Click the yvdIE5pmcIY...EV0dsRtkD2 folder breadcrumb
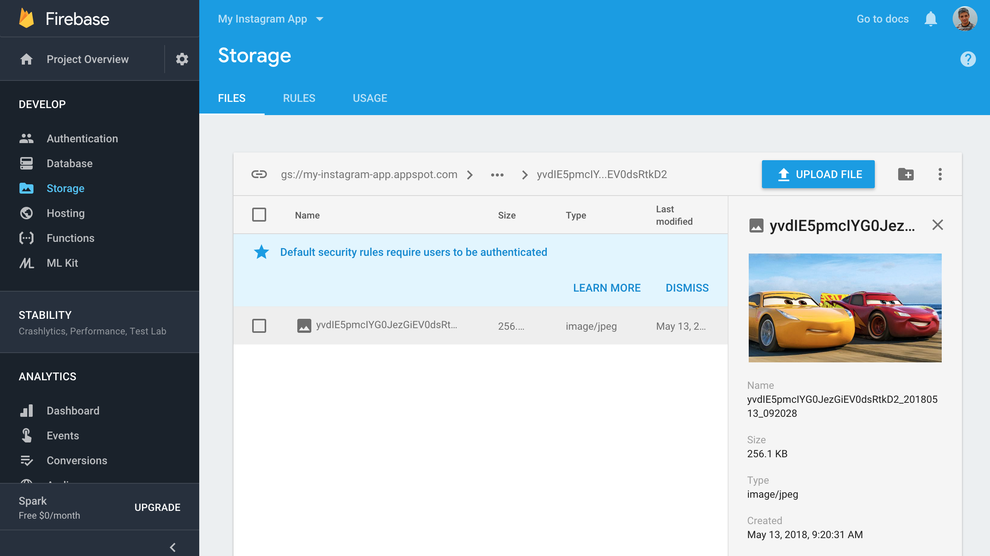 point(602,175)
